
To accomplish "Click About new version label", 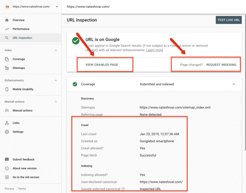I will pos(25,168).
